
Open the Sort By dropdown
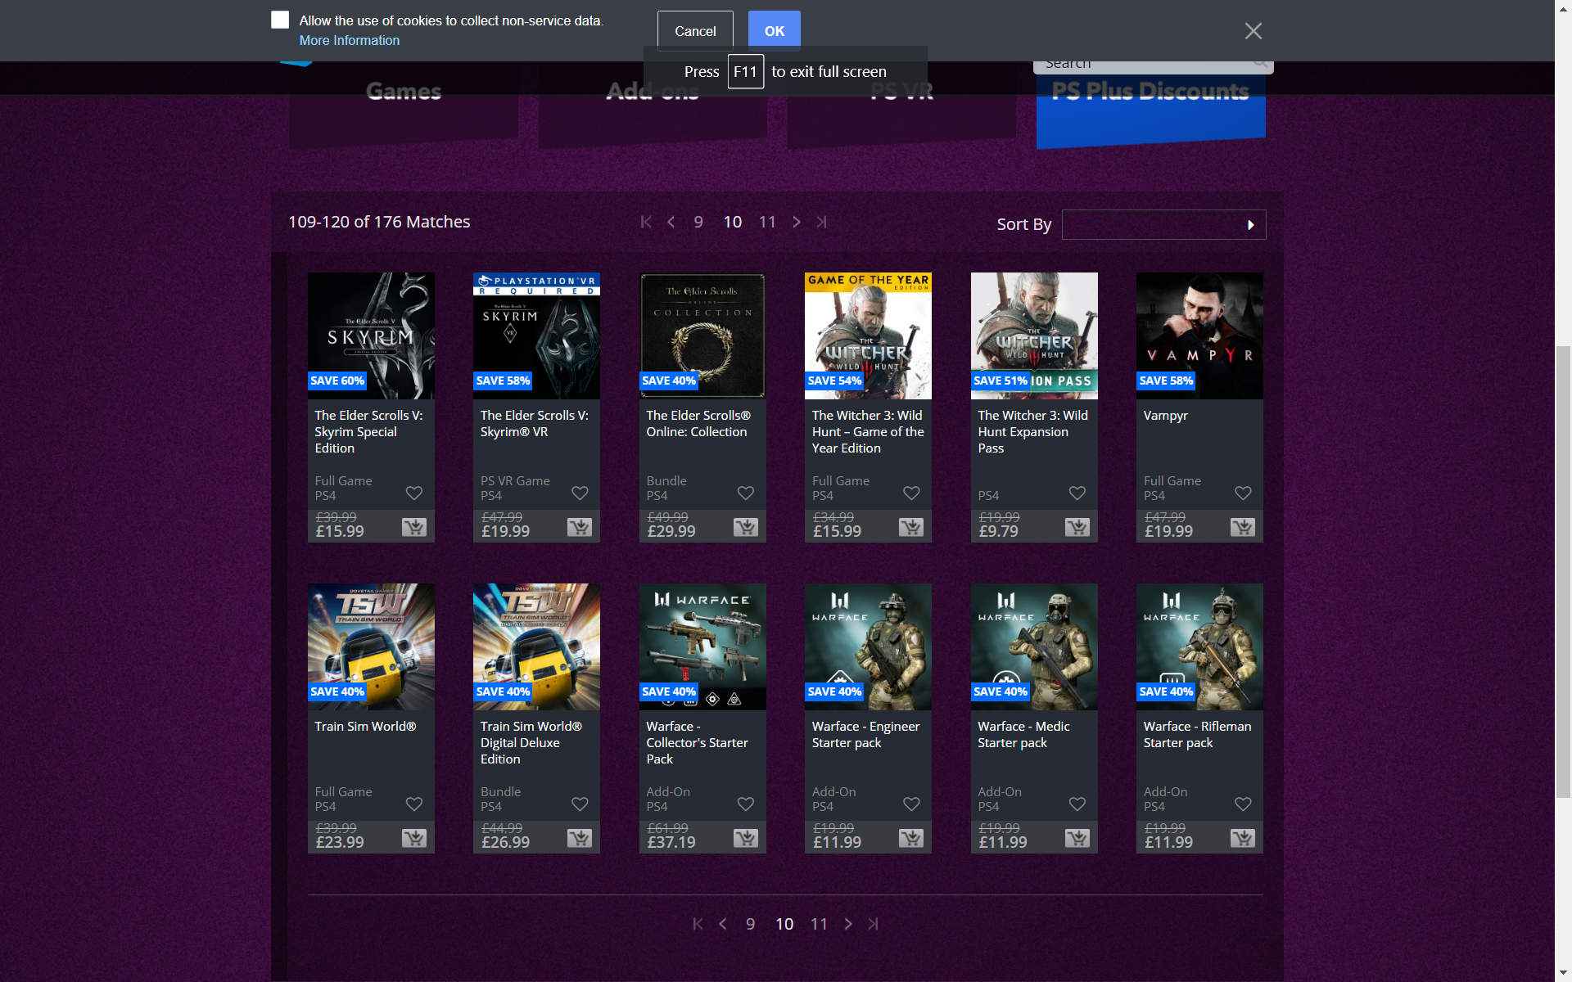[x=1163, y=224]
